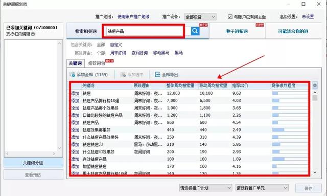Click 关键词分组 button
Screen dimensions: 327x196
33,163
